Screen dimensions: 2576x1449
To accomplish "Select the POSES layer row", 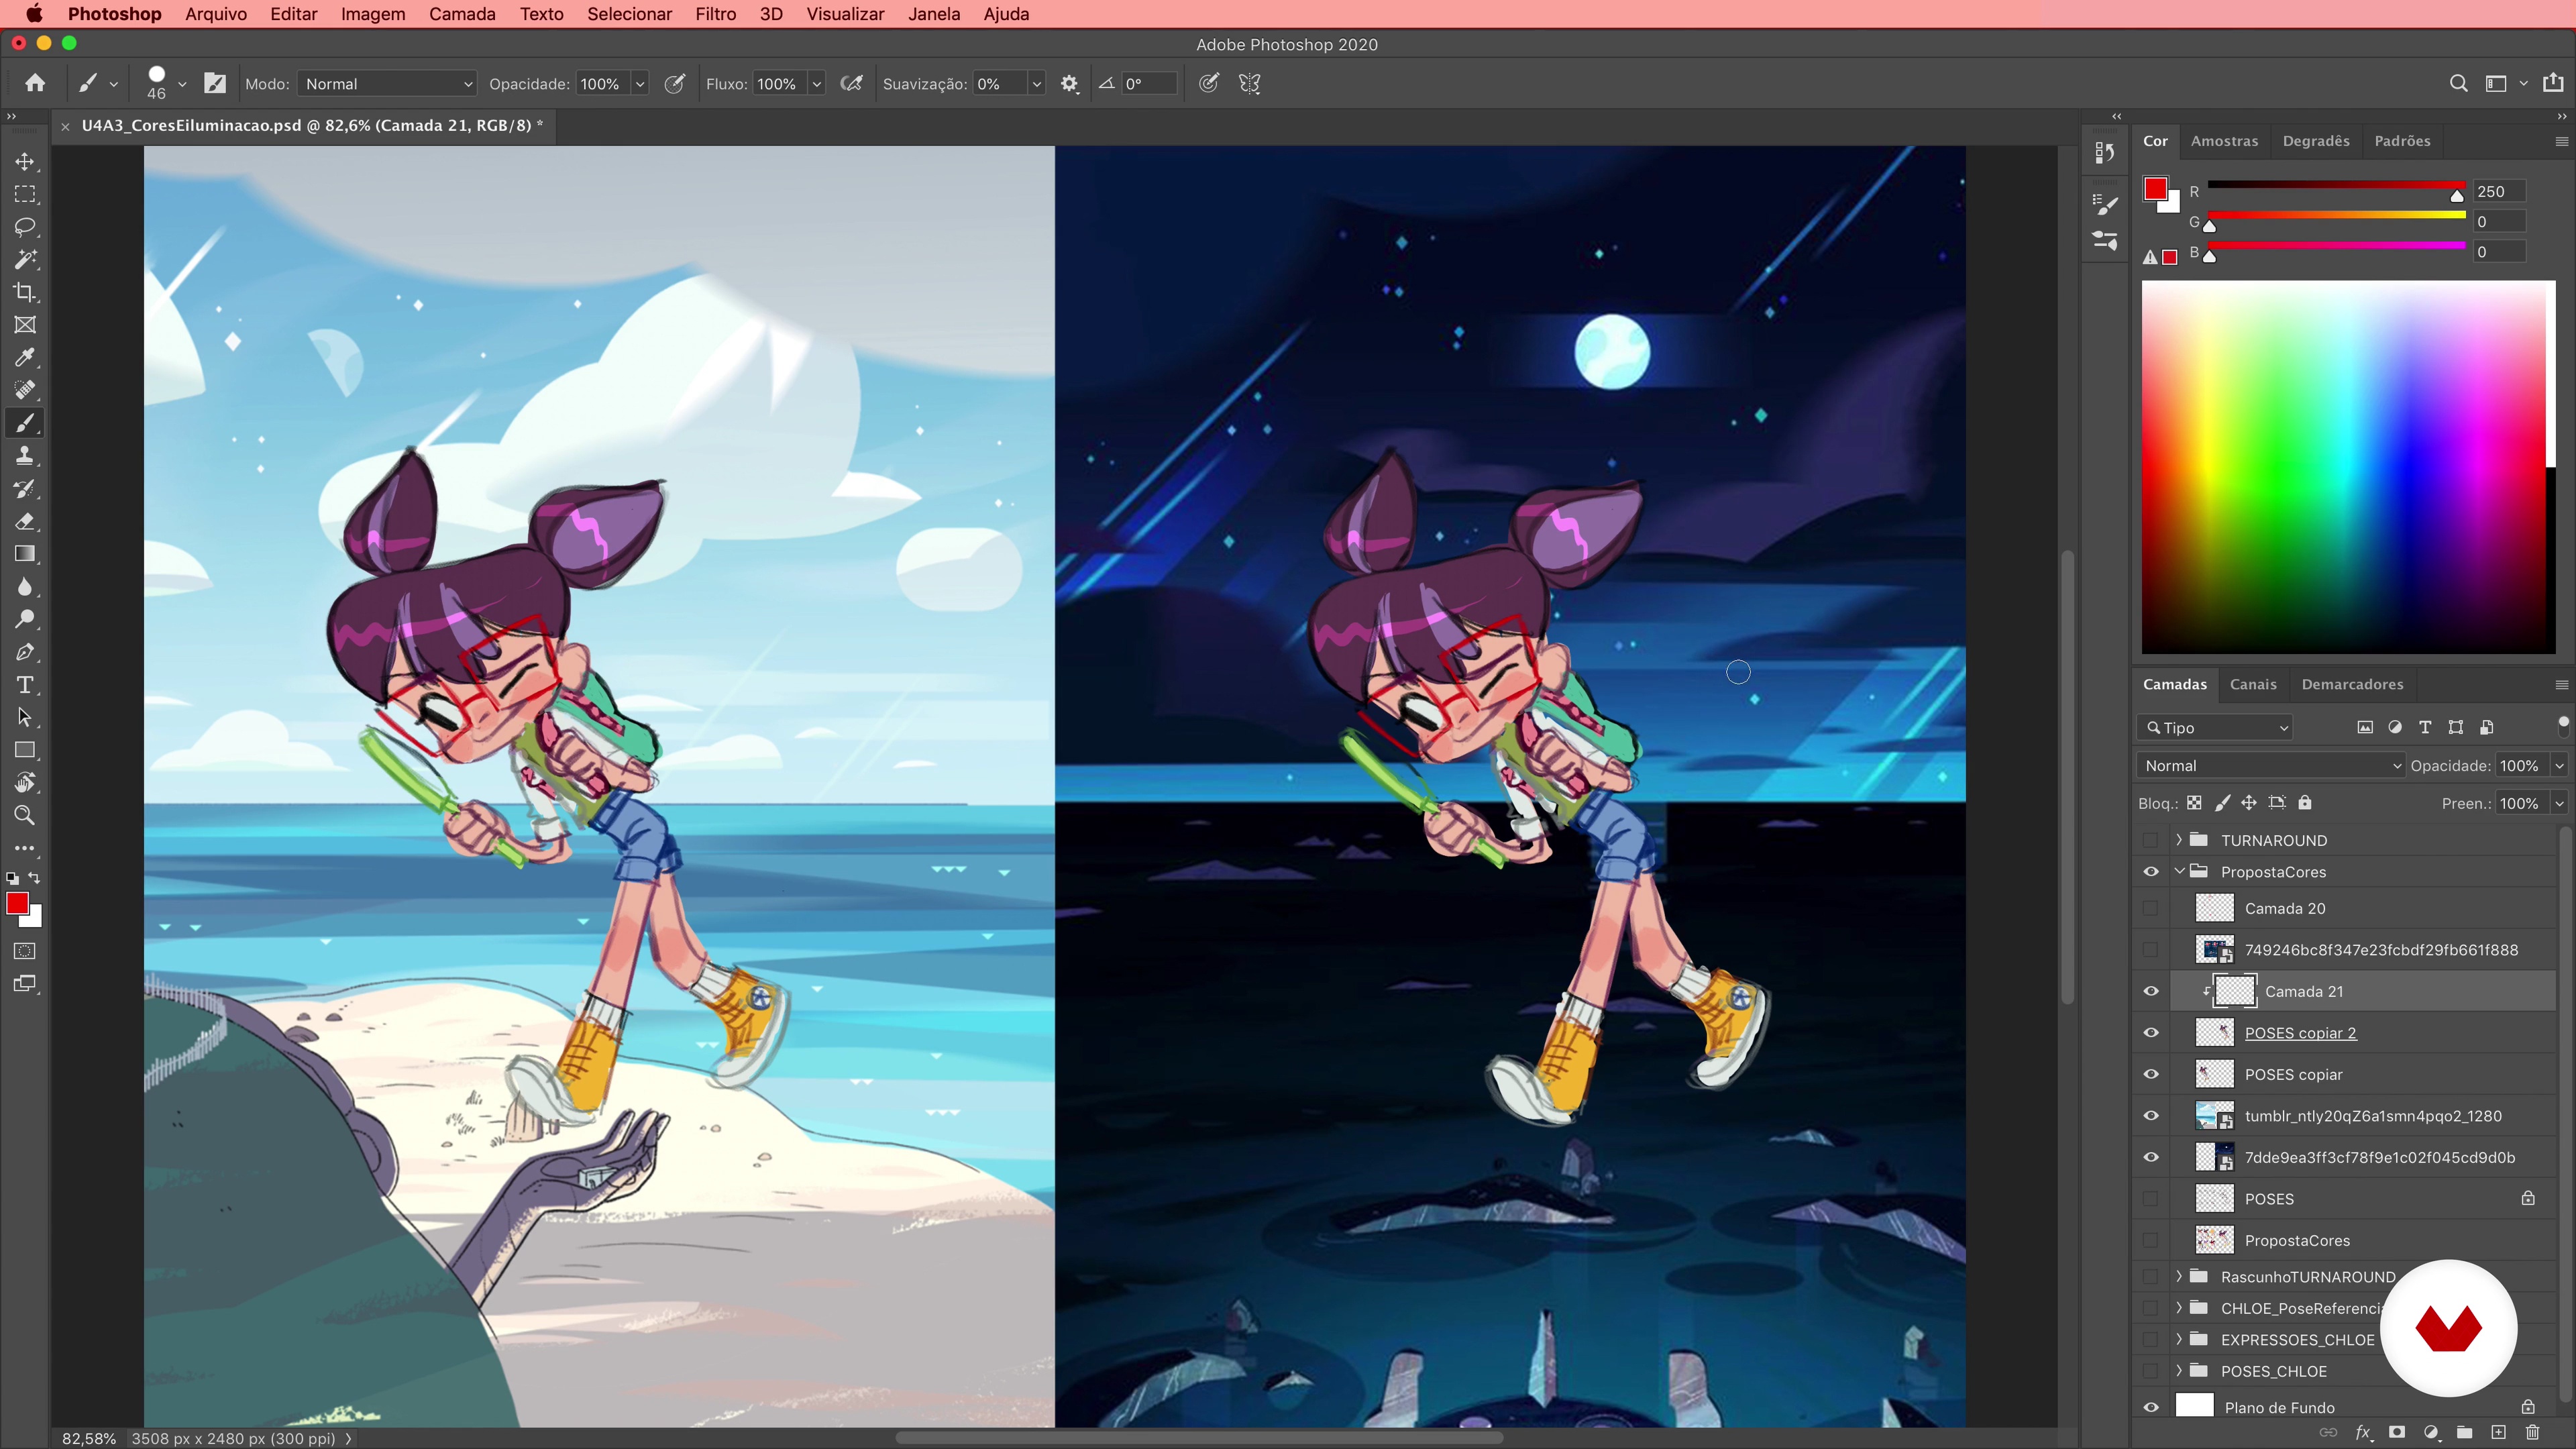I will 2345,1199.
